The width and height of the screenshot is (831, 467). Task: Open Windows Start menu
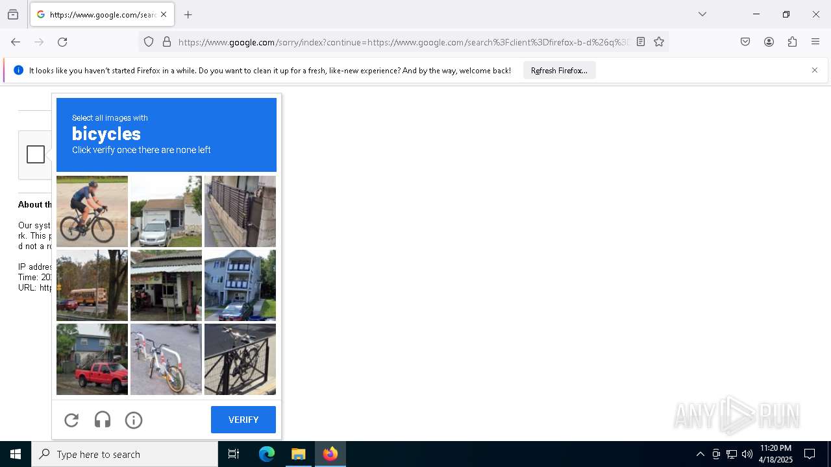[16, 454]
